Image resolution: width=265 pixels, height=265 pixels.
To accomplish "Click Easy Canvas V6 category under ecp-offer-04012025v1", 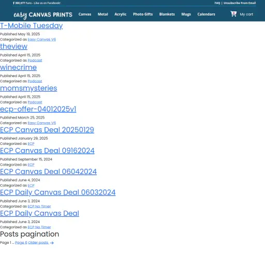I will point(42,123).
